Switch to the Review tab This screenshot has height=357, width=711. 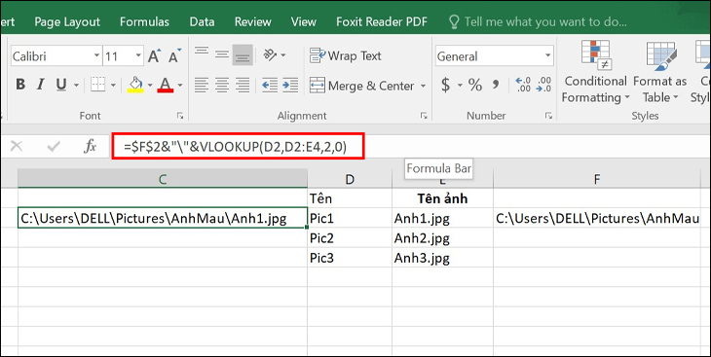(253, 21)
